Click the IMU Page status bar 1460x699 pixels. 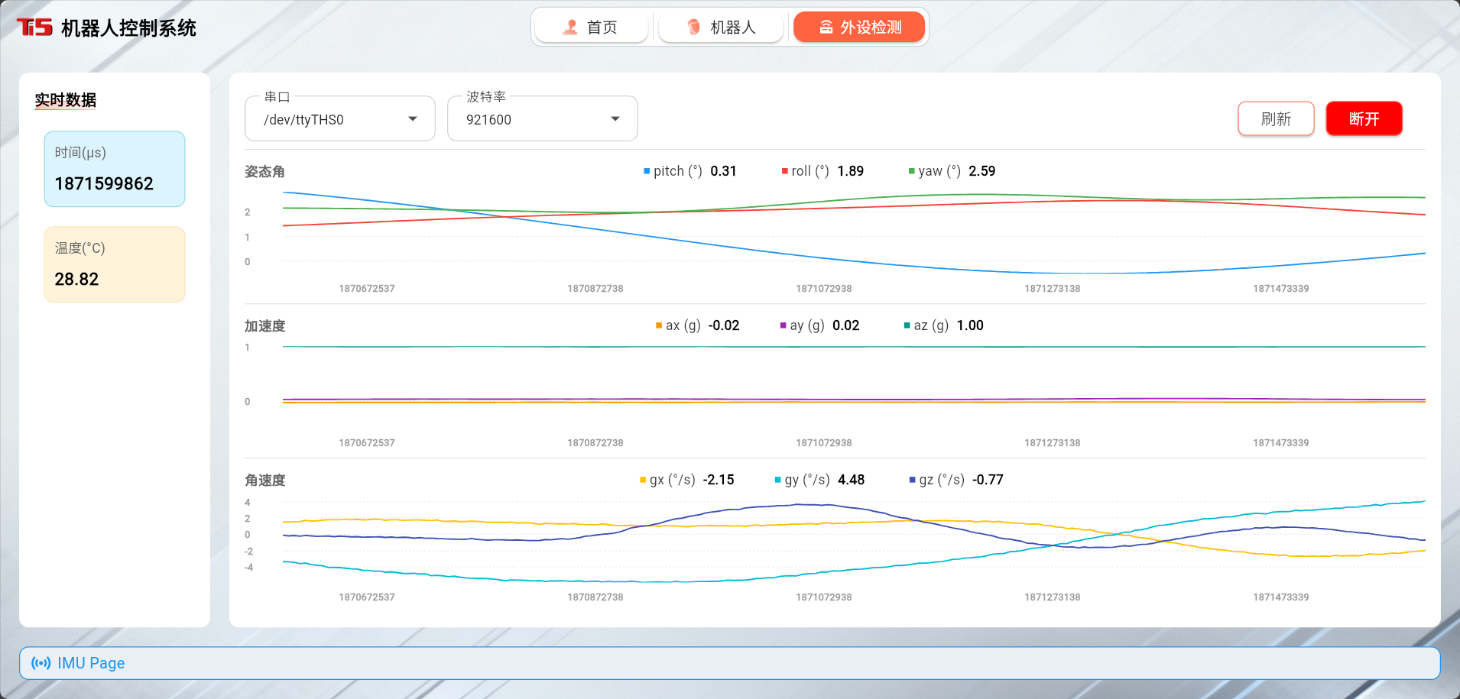coord(730,663)
